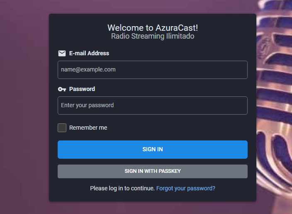The height and width of the screenshot is (214, 292).
Task: Open the 'Forgot your password?' link
Action: (x=185, y=188)
